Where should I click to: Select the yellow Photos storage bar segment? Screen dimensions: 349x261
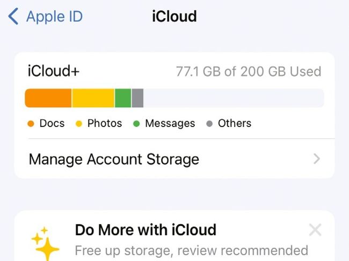tap(93, 98)
